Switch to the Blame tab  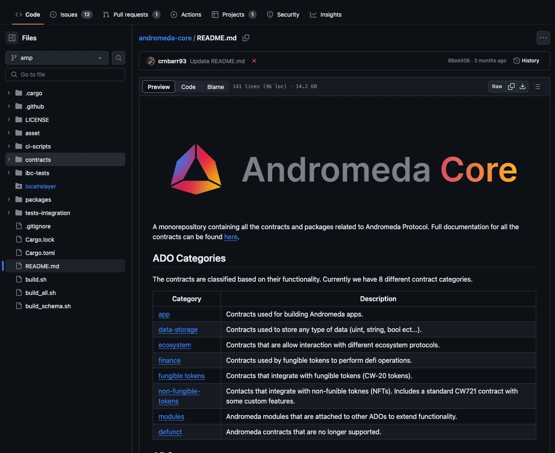pyautogui.click(x=216, y=87)
